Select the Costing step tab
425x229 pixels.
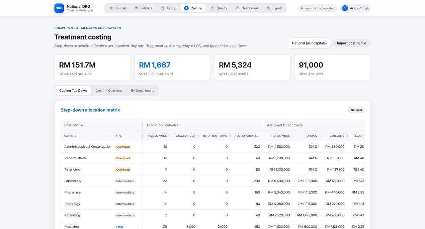click(193, 8)
